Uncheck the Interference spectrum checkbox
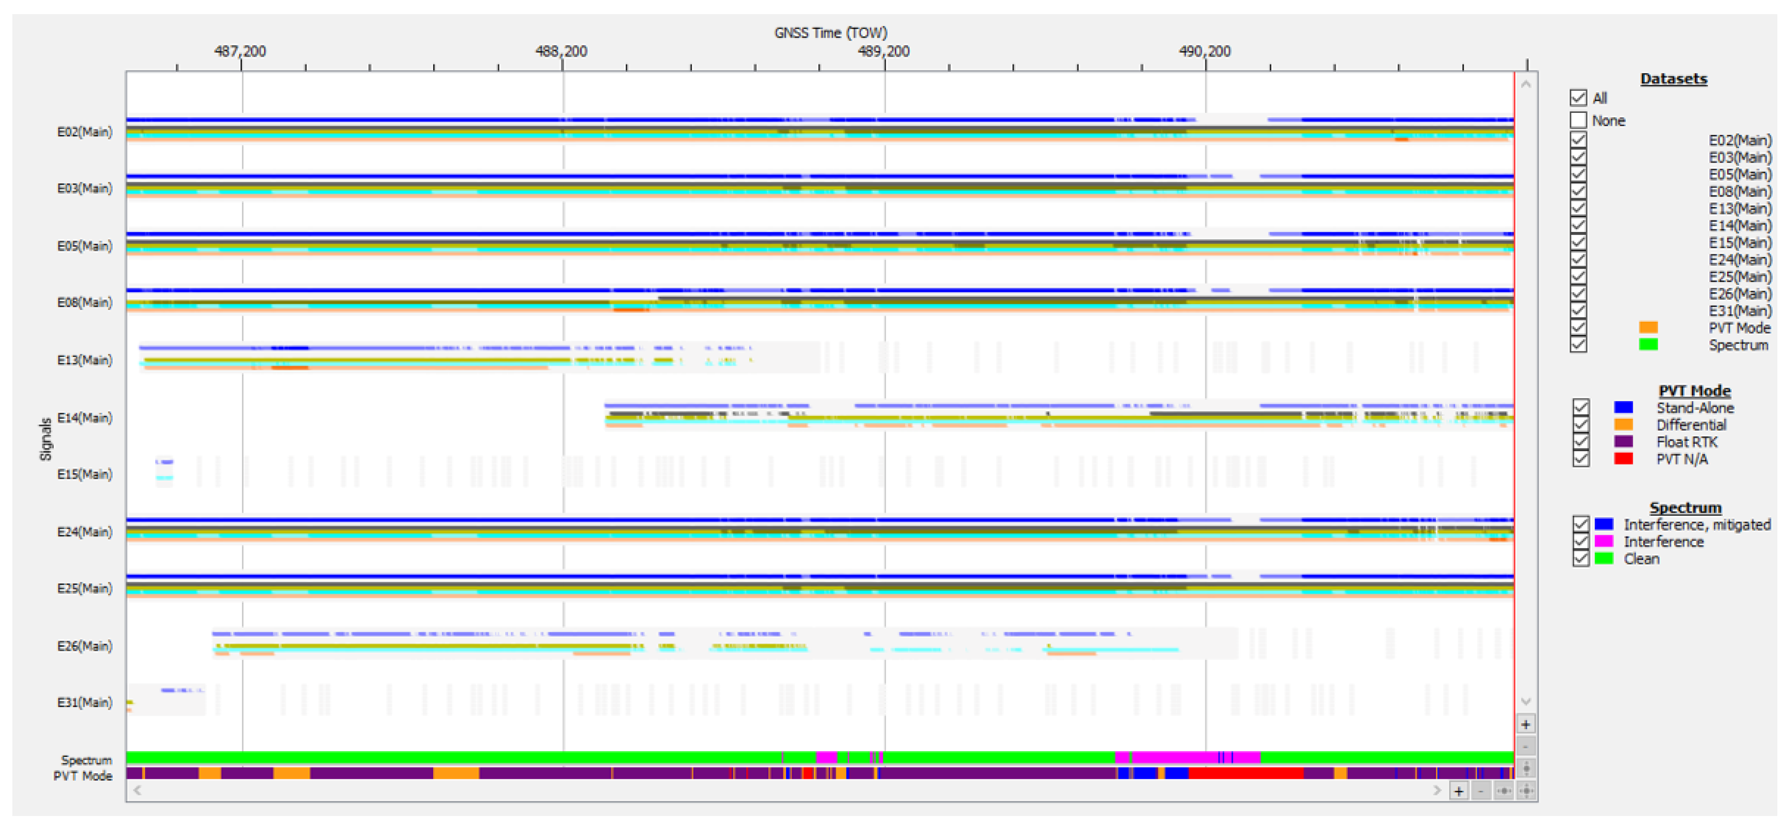Viewport: 1791px width, 827px height. click(1581, 541)
